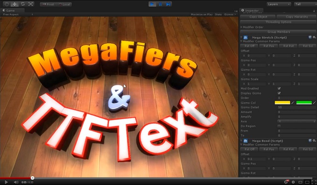Image resolution: width=317 pixels, height=185 pixels.
Task: Select the Rotate tool
Action: [23, 4]
